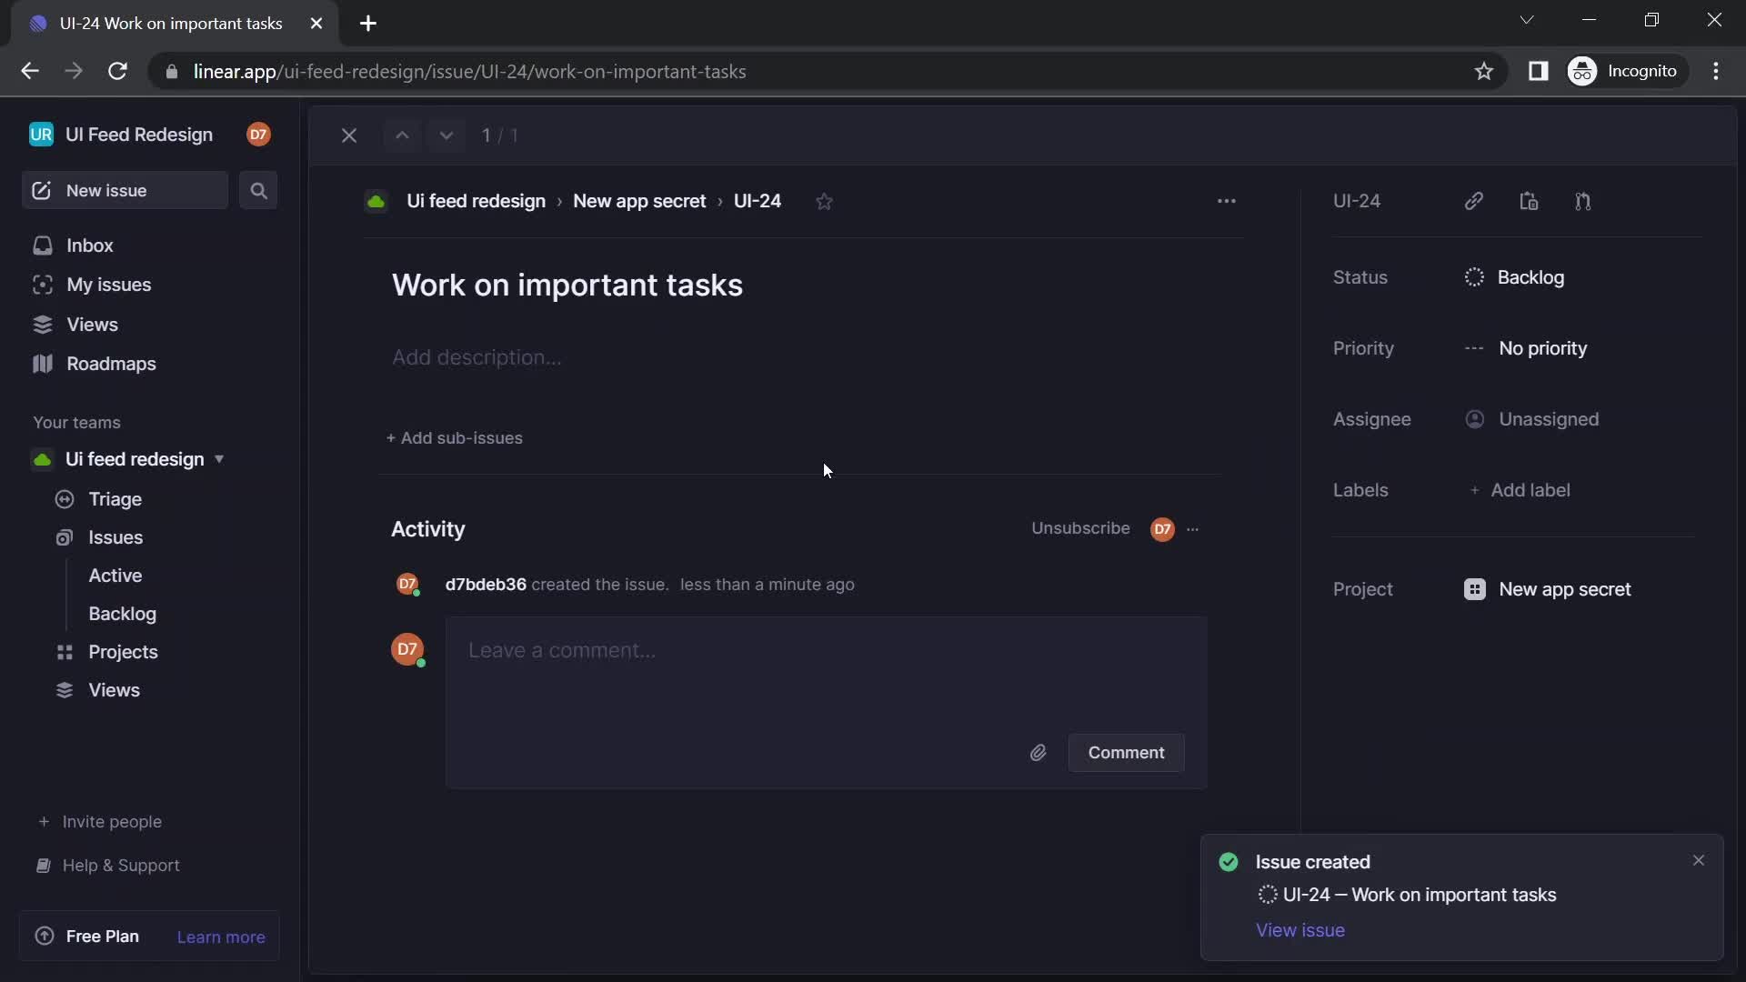
Task: Close the UI-24 browser tab
Action: (316, 24)
